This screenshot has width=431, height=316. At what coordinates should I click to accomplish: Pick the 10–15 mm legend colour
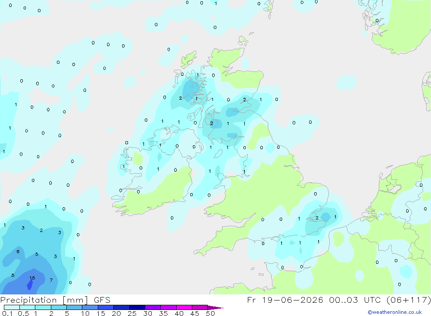[x=90, y=307]
